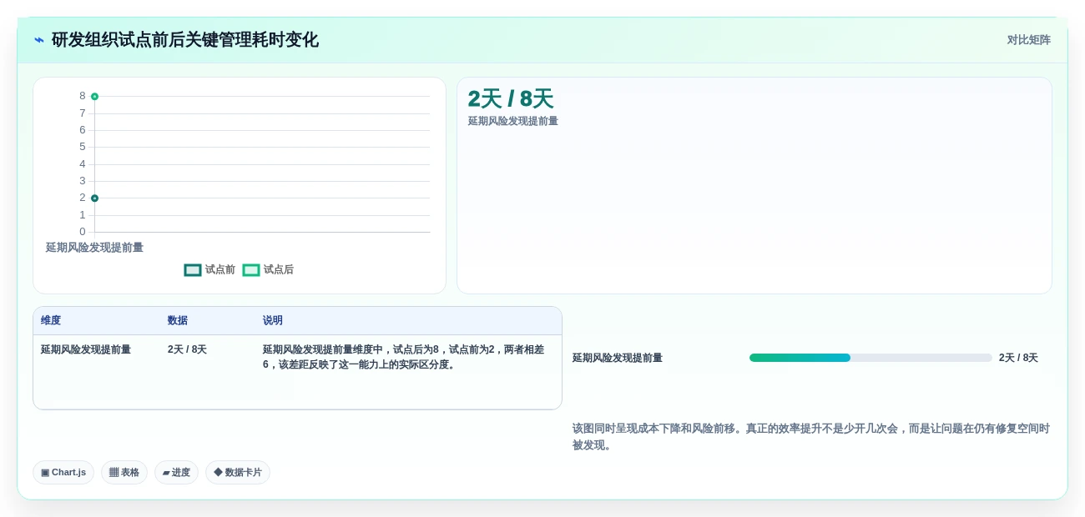Click the 数据 column header
Screen dimensions: 1085x517
[178, 321]
